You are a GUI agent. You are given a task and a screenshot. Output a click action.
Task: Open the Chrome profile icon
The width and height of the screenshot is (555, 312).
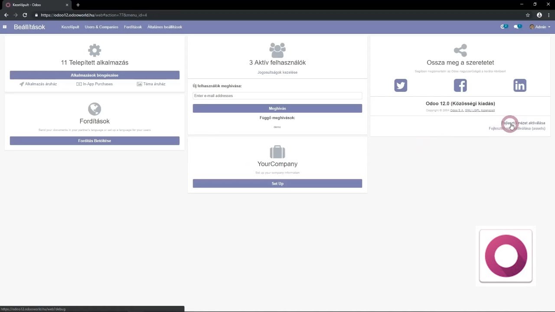(539, 15)
